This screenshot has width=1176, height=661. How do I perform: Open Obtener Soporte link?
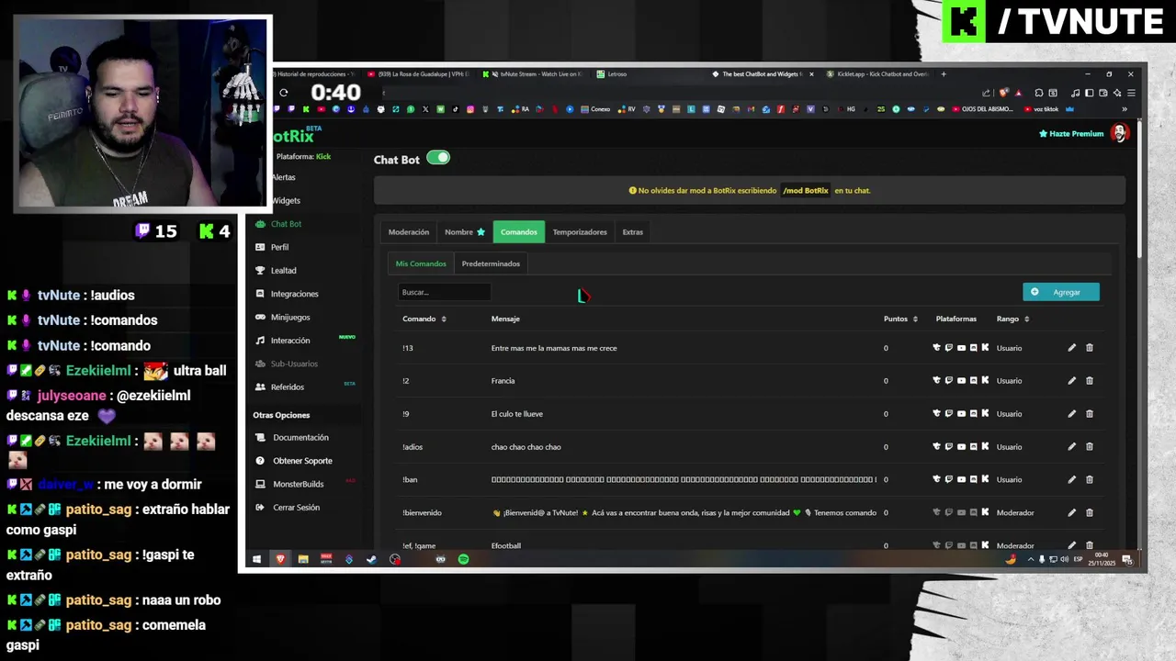point(302,461)
